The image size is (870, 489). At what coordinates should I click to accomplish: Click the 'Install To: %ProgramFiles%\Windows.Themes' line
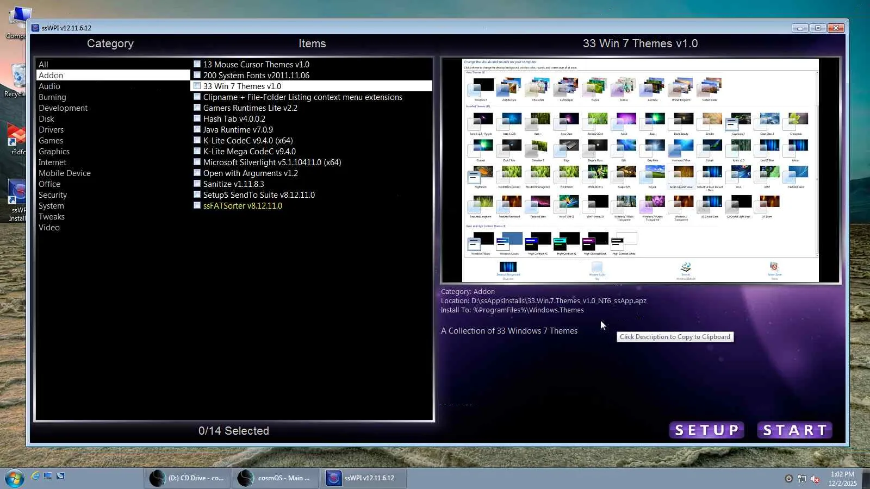click(512, 310)
